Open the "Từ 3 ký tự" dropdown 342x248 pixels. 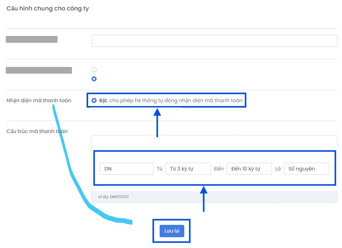(188, 169)
